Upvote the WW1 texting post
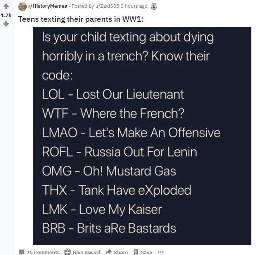The height and width of the screenshot is (255, 263). pyautogui.click(x=6, y=7)
